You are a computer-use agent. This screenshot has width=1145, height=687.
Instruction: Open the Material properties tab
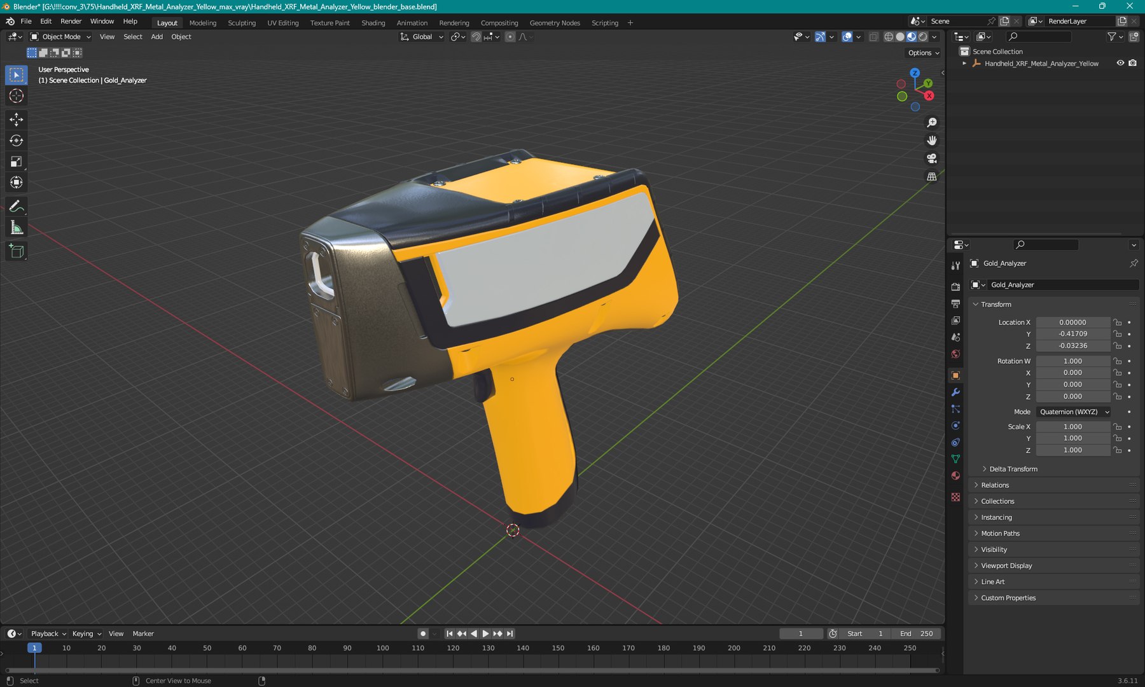click(955, 476)
